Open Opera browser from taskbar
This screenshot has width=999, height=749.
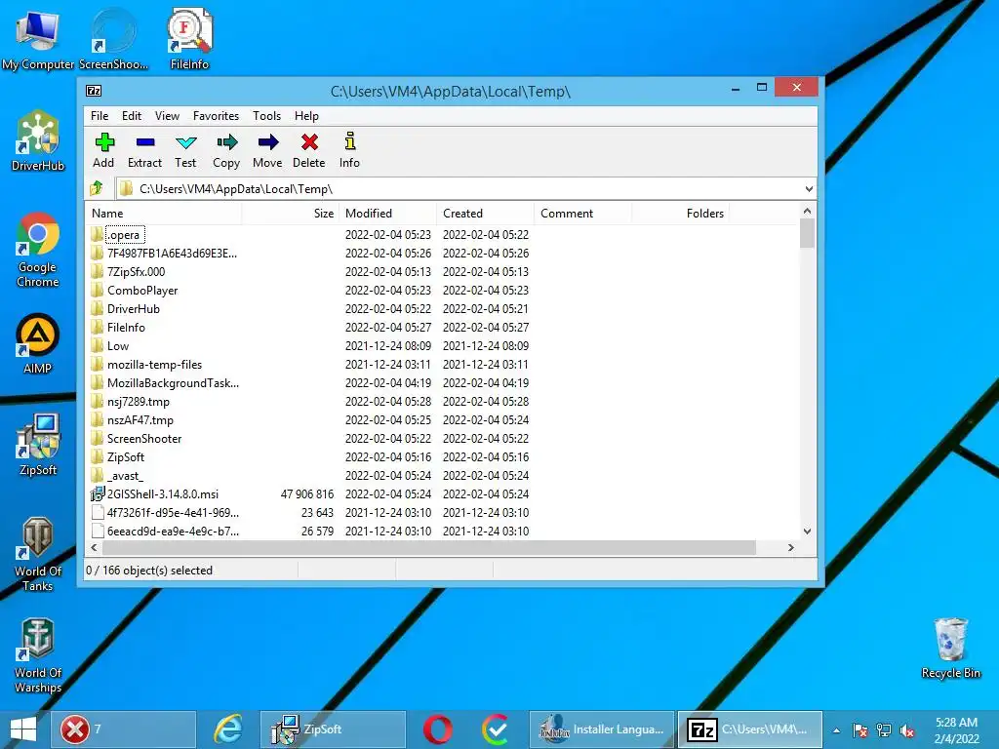point(438,729)
